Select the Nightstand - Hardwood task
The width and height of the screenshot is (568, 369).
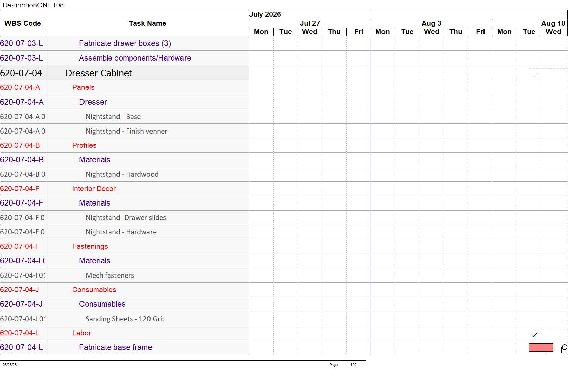(x=122, y=174)
